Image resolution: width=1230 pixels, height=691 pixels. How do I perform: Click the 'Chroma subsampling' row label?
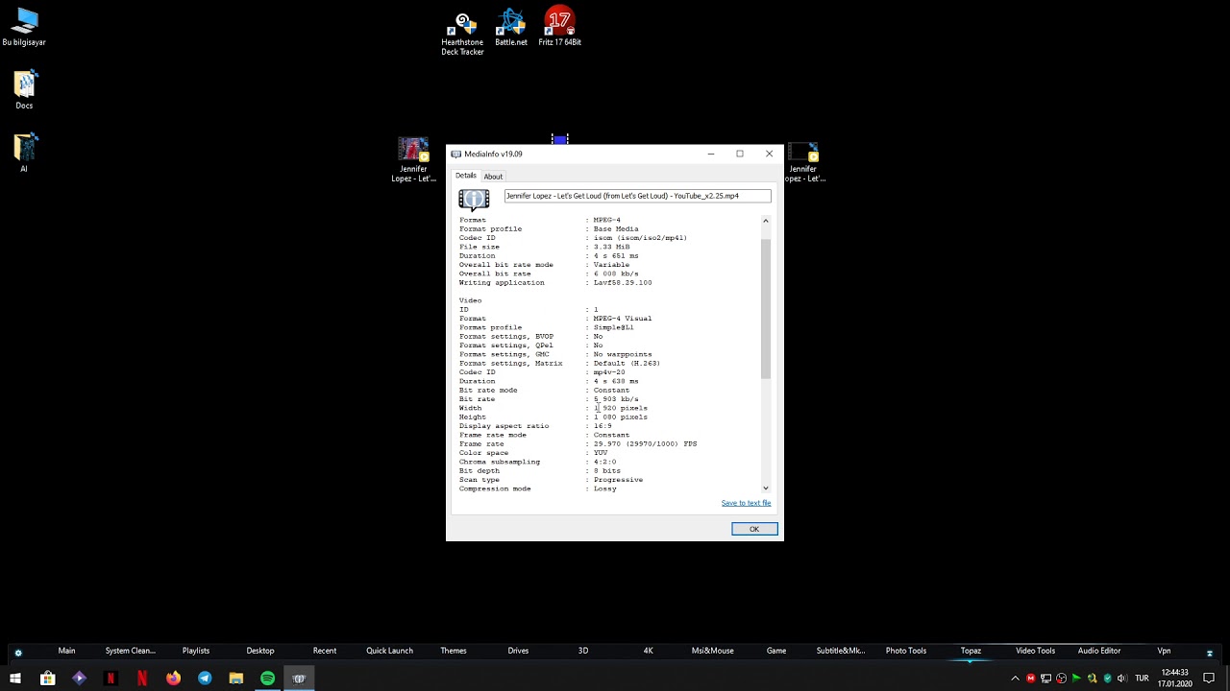pyautogui.click(x=500, y=462)
